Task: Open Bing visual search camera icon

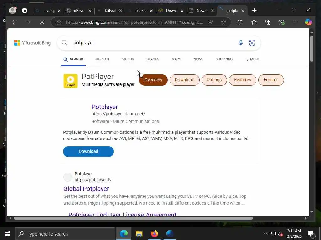Action: [252, 42]
